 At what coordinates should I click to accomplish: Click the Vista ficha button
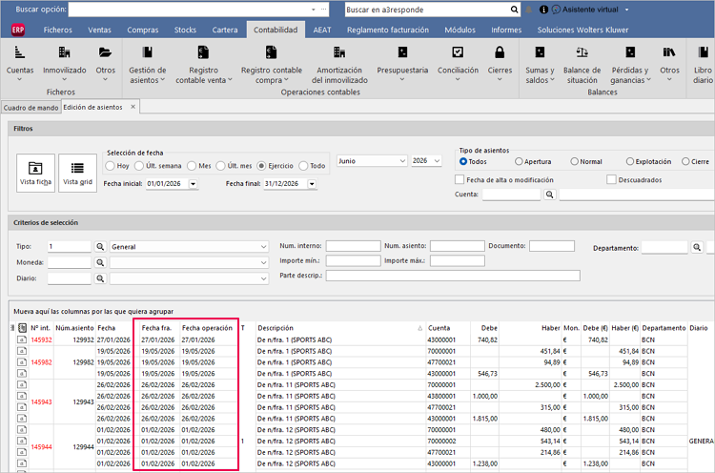tap(35, 173)
